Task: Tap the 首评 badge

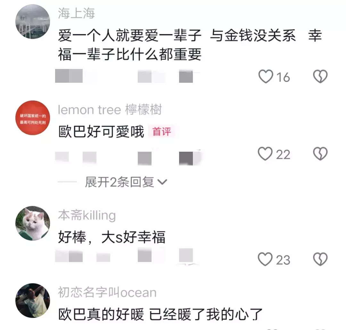Action: [162, 131]
